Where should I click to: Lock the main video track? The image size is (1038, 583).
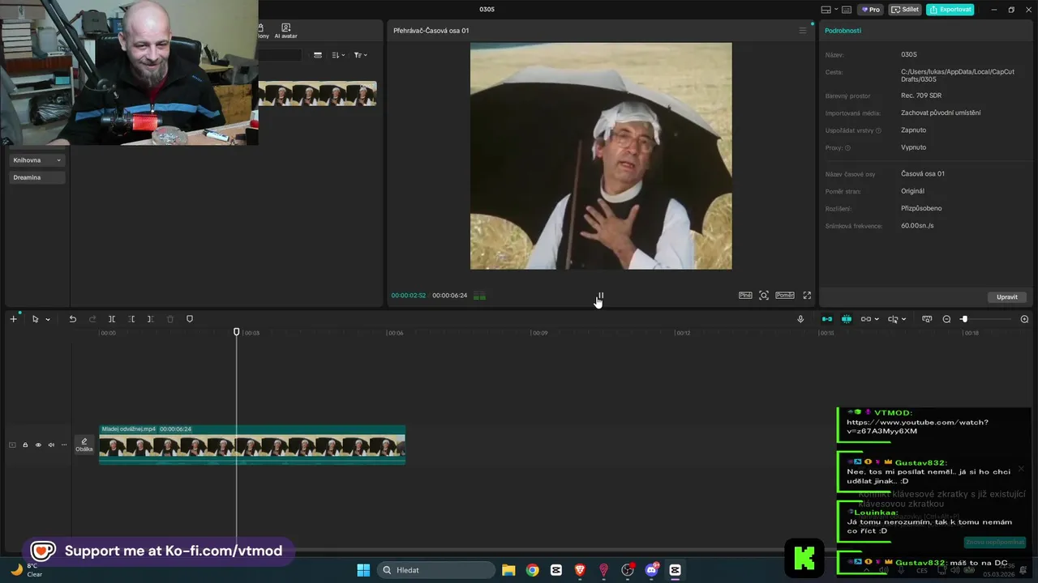[x=25, y=445]
